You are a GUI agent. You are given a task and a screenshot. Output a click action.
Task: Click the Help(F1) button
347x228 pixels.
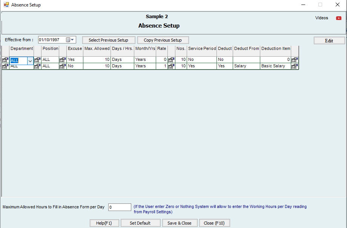104,223
